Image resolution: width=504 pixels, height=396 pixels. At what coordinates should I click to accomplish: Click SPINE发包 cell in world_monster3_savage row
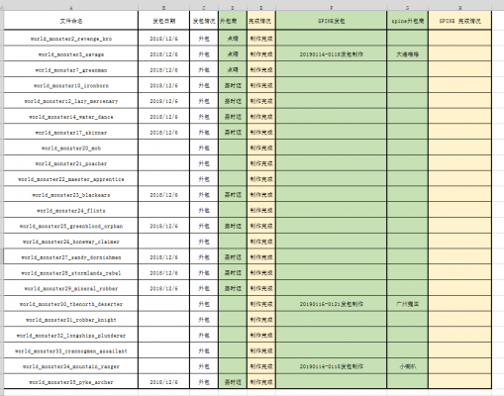tap(332, 54)
